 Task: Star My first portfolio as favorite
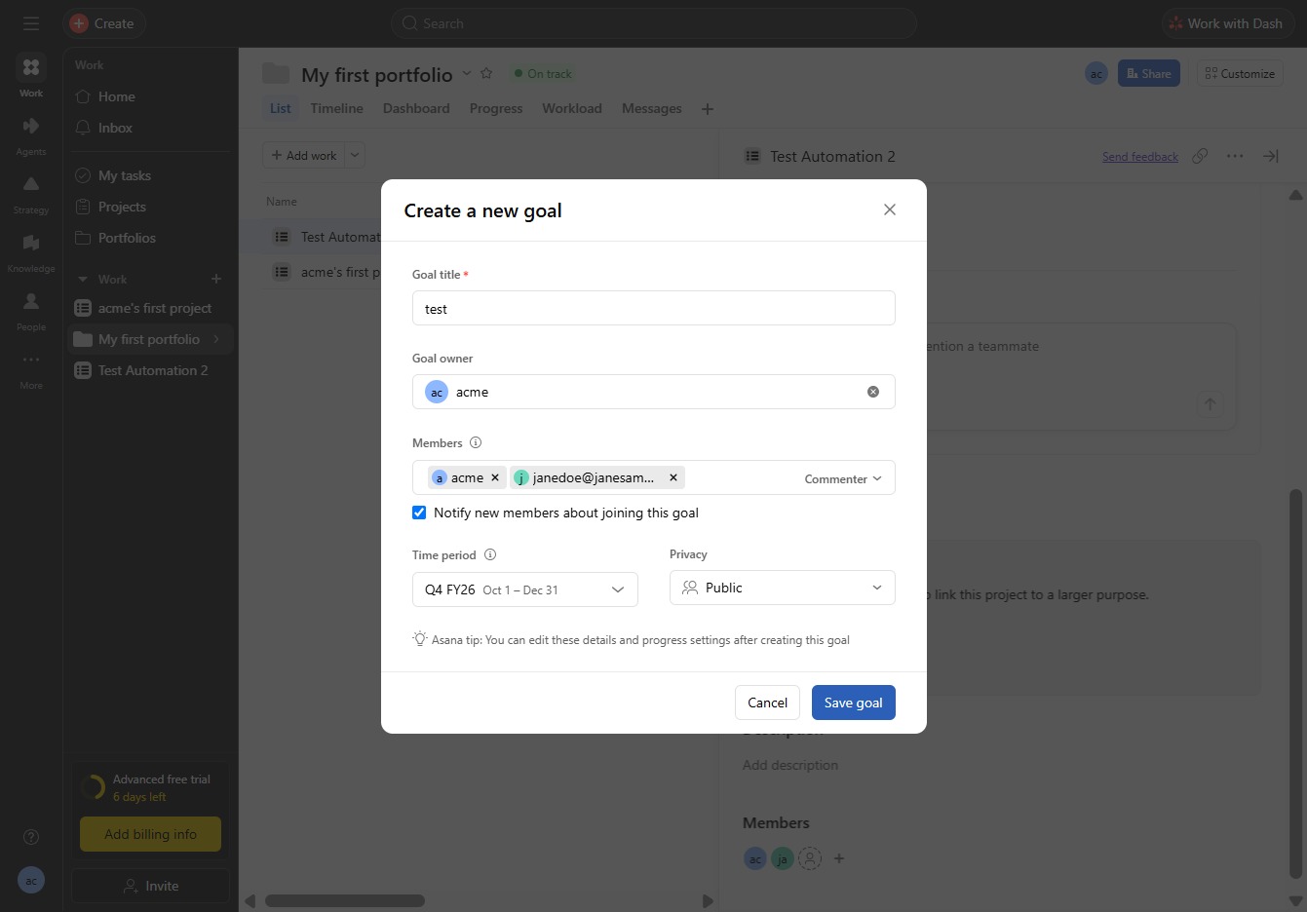point(486,73)
